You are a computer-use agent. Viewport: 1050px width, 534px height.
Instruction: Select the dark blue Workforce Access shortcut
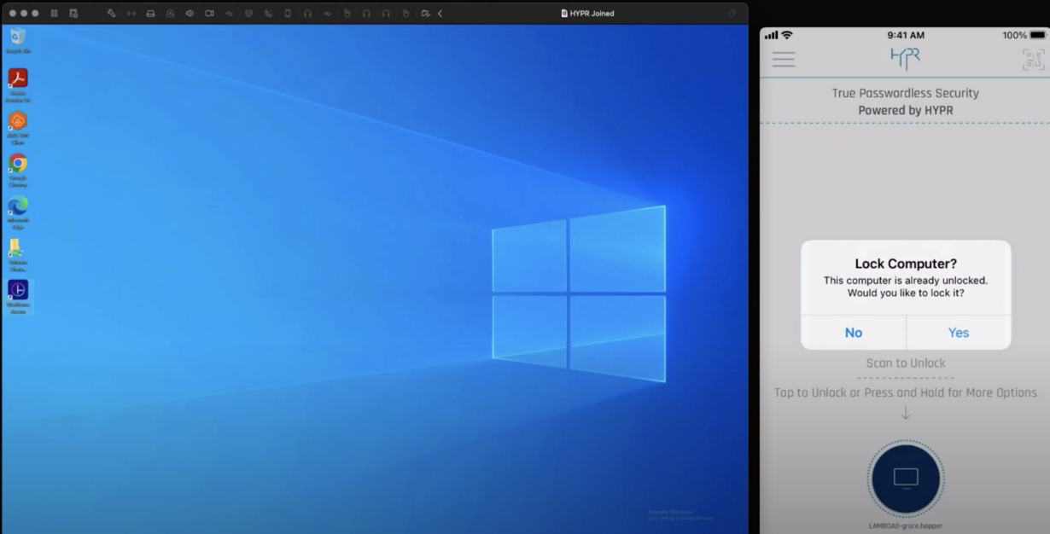[18, 297]
